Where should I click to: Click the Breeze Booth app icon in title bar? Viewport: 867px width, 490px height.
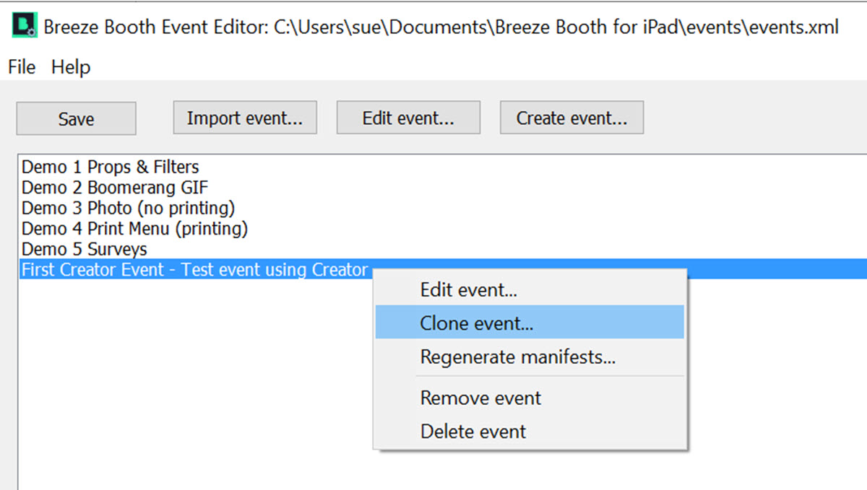click(x=25, y=27)
